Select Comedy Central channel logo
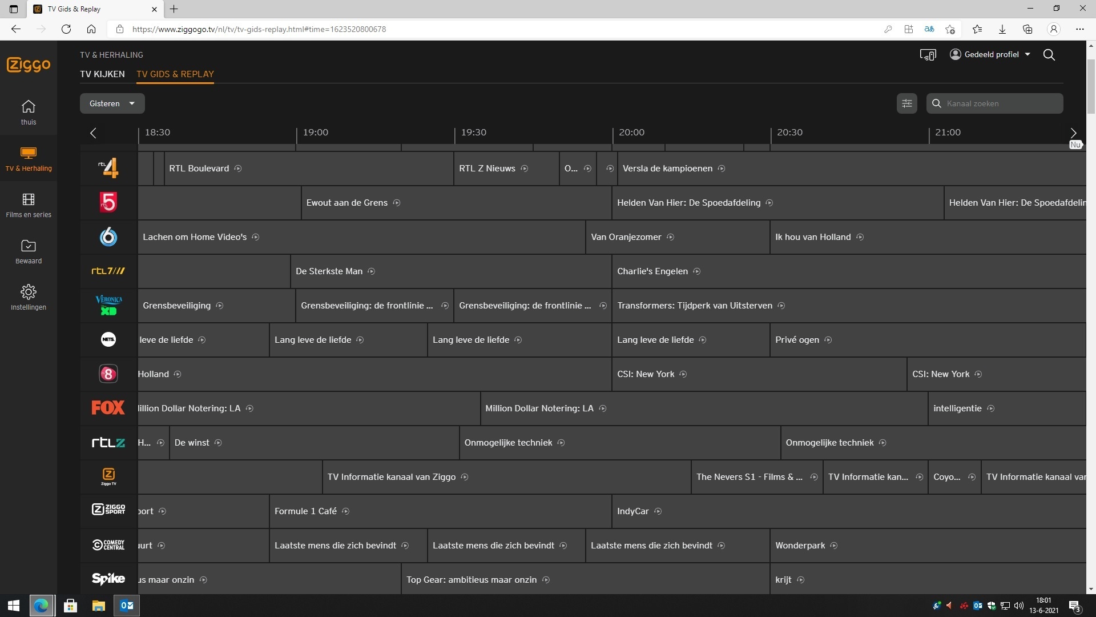The height and width of the screenshot is (617, 1096). (108, 545)
